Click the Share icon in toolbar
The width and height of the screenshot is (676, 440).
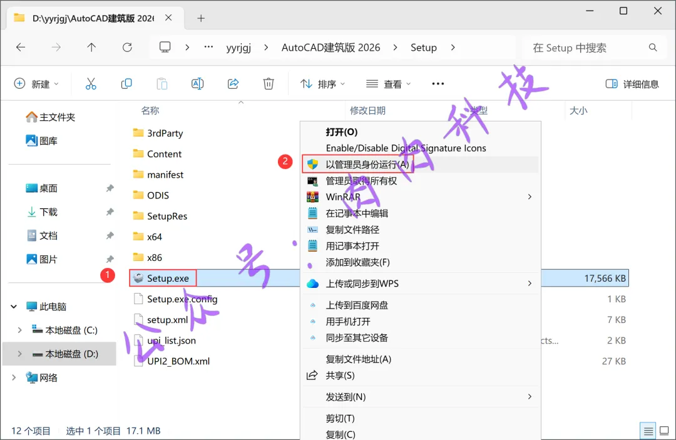click(x=233, y=84)
